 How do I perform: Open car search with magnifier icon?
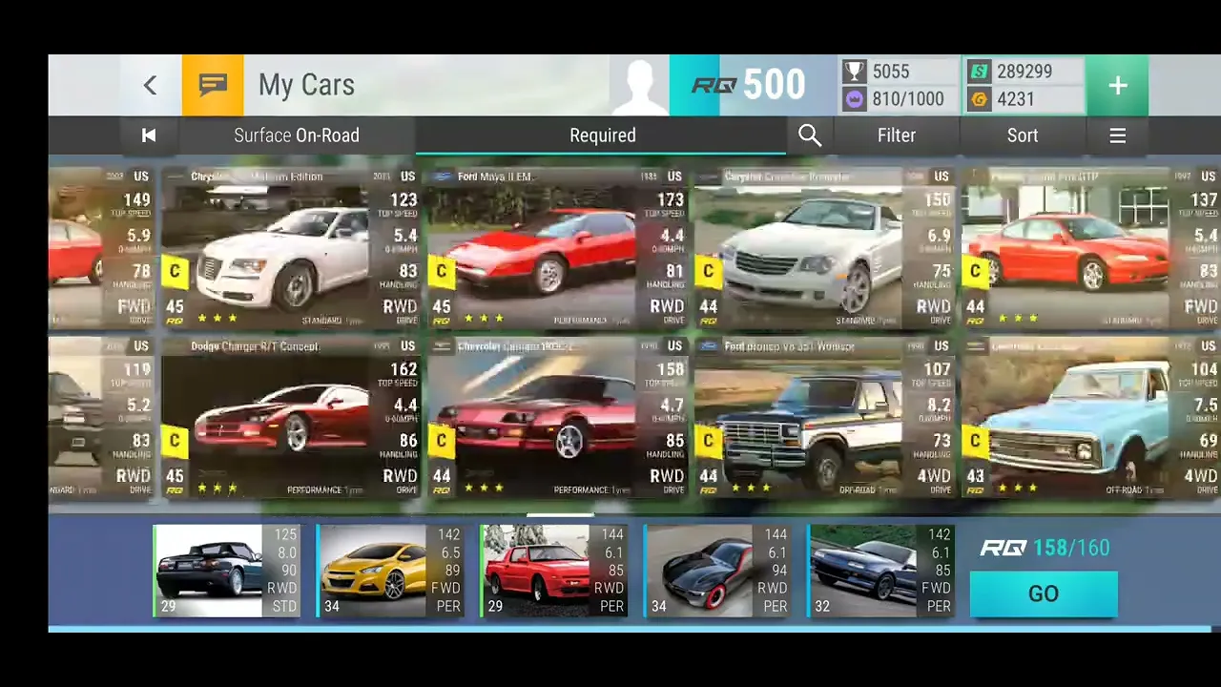810,135
